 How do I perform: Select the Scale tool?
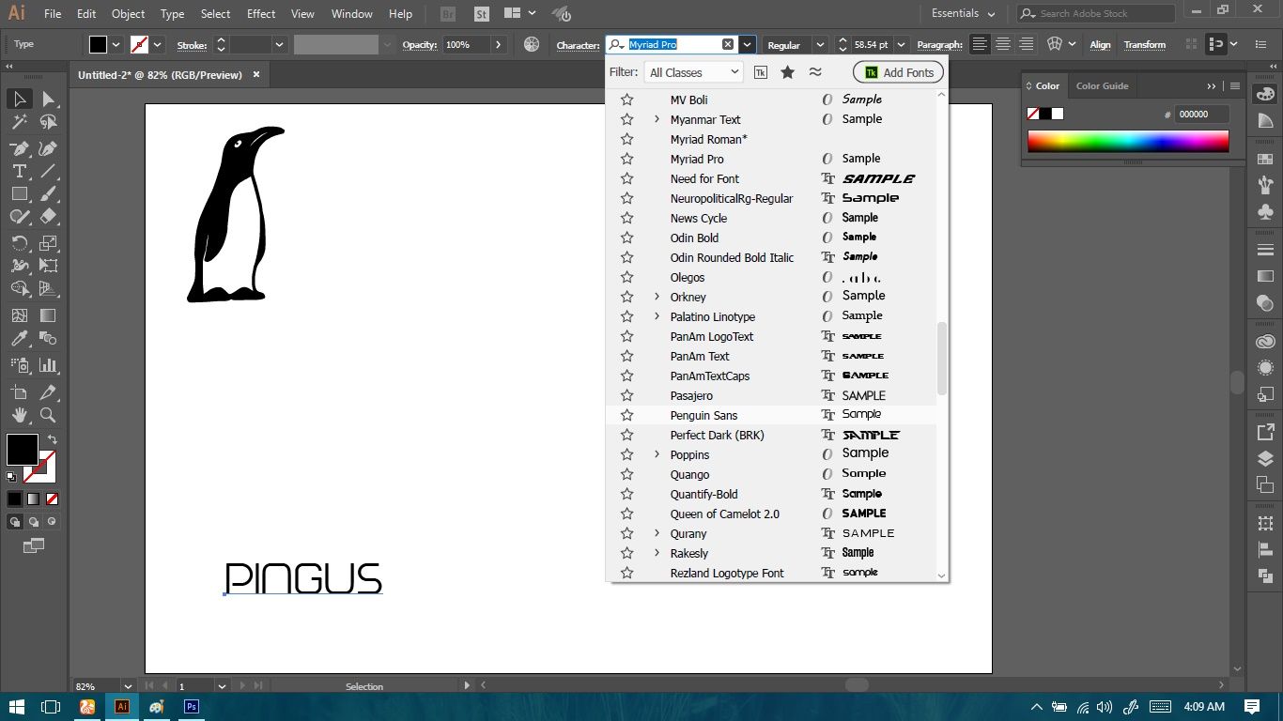[48, 243]
